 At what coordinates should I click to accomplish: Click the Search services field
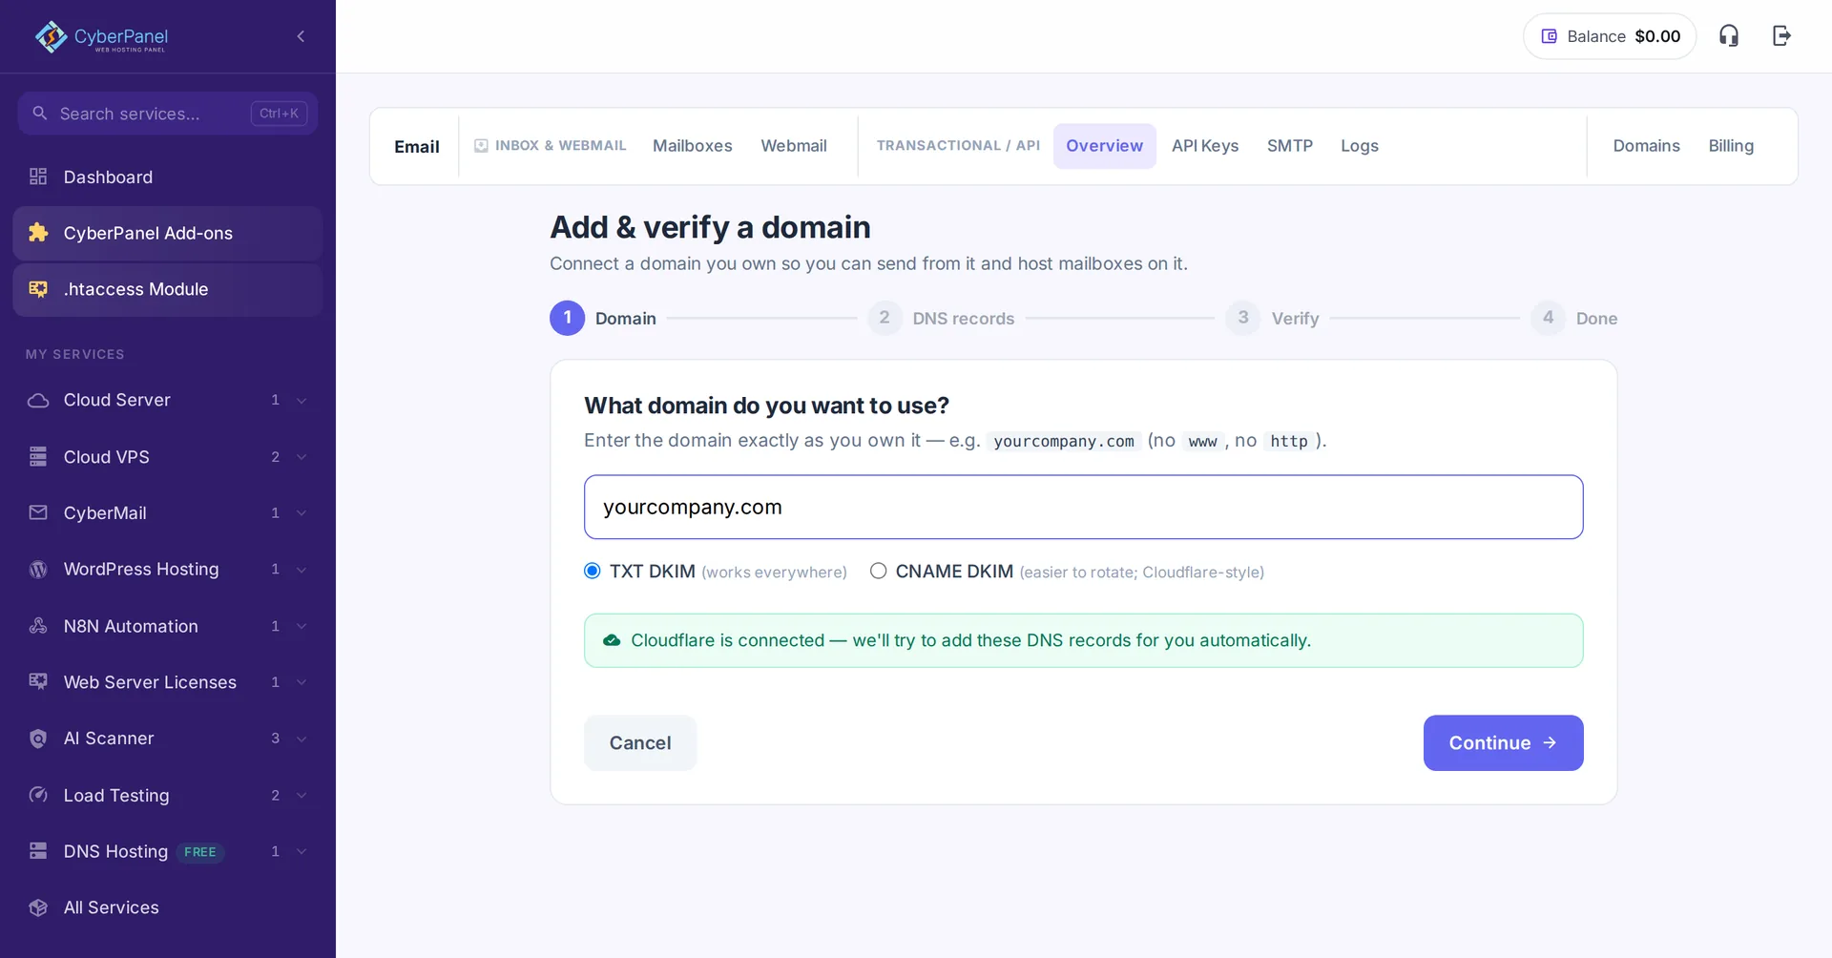tap(168, 113)
